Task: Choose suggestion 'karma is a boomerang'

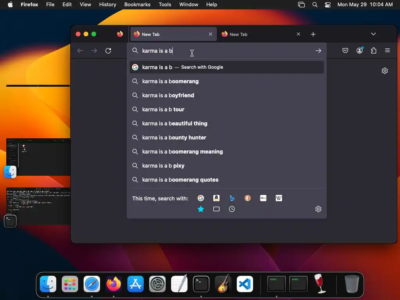Action: coord(227,81)
